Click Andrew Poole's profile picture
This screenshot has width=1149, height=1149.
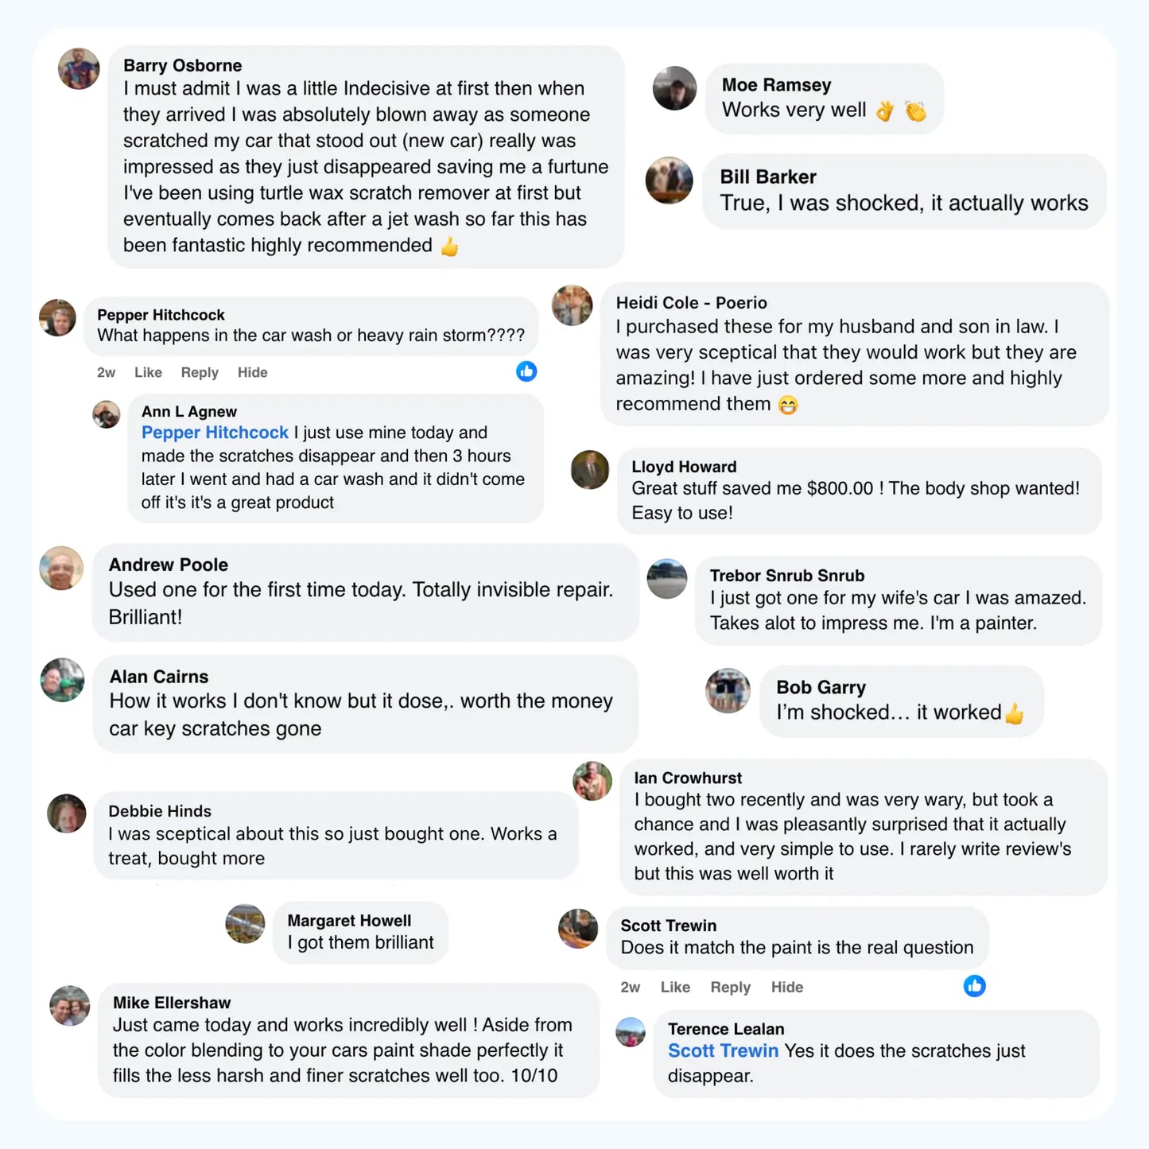point(61,569)
